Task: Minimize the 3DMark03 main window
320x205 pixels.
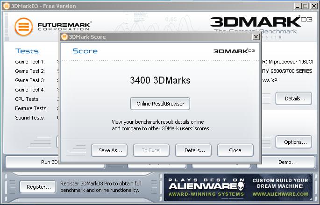Action: (298, 6)
